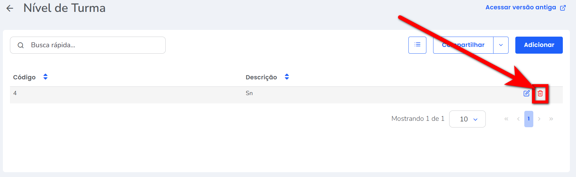The height and width of the screenshot is (177, 576).
Task: Go to the first page
Action: [506, 119]
